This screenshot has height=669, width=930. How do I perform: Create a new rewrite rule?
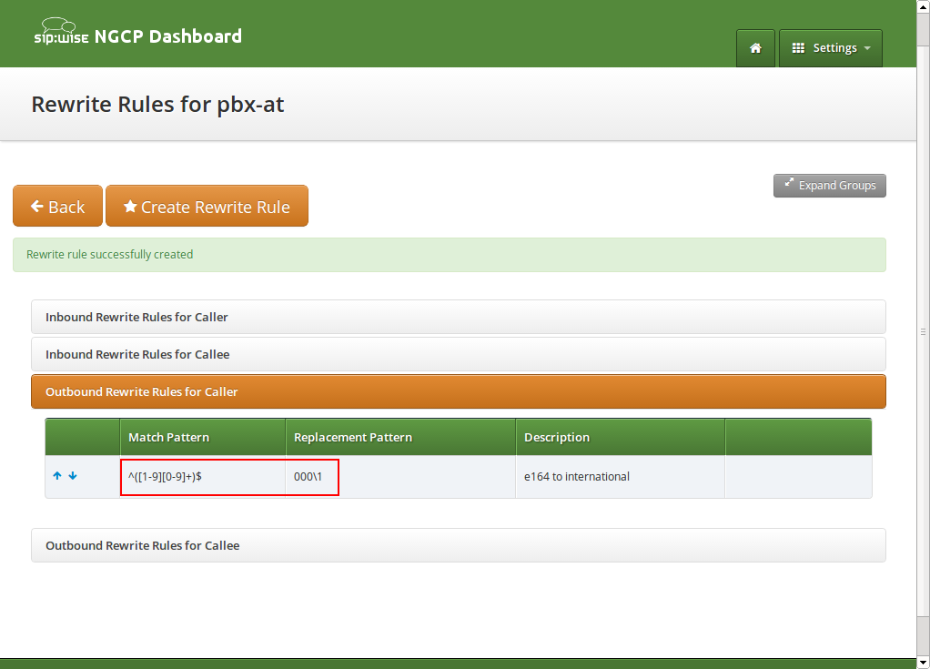pyautogui.click(x=207, y=206)
